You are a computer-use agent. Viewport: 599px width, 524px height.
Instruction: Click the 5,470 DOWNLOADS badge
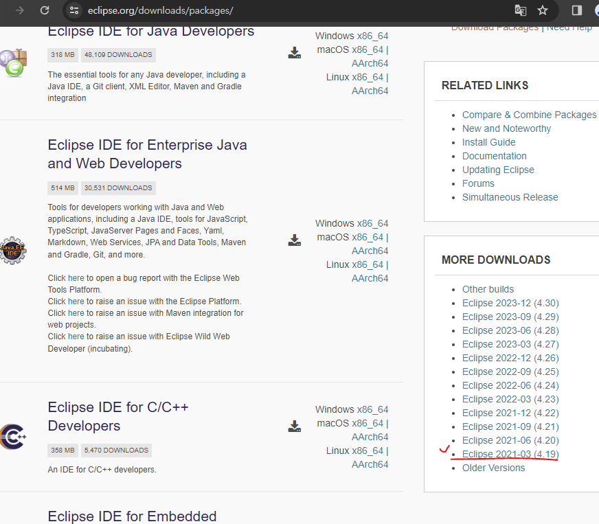pyautogui.click(x=116, y=451)
